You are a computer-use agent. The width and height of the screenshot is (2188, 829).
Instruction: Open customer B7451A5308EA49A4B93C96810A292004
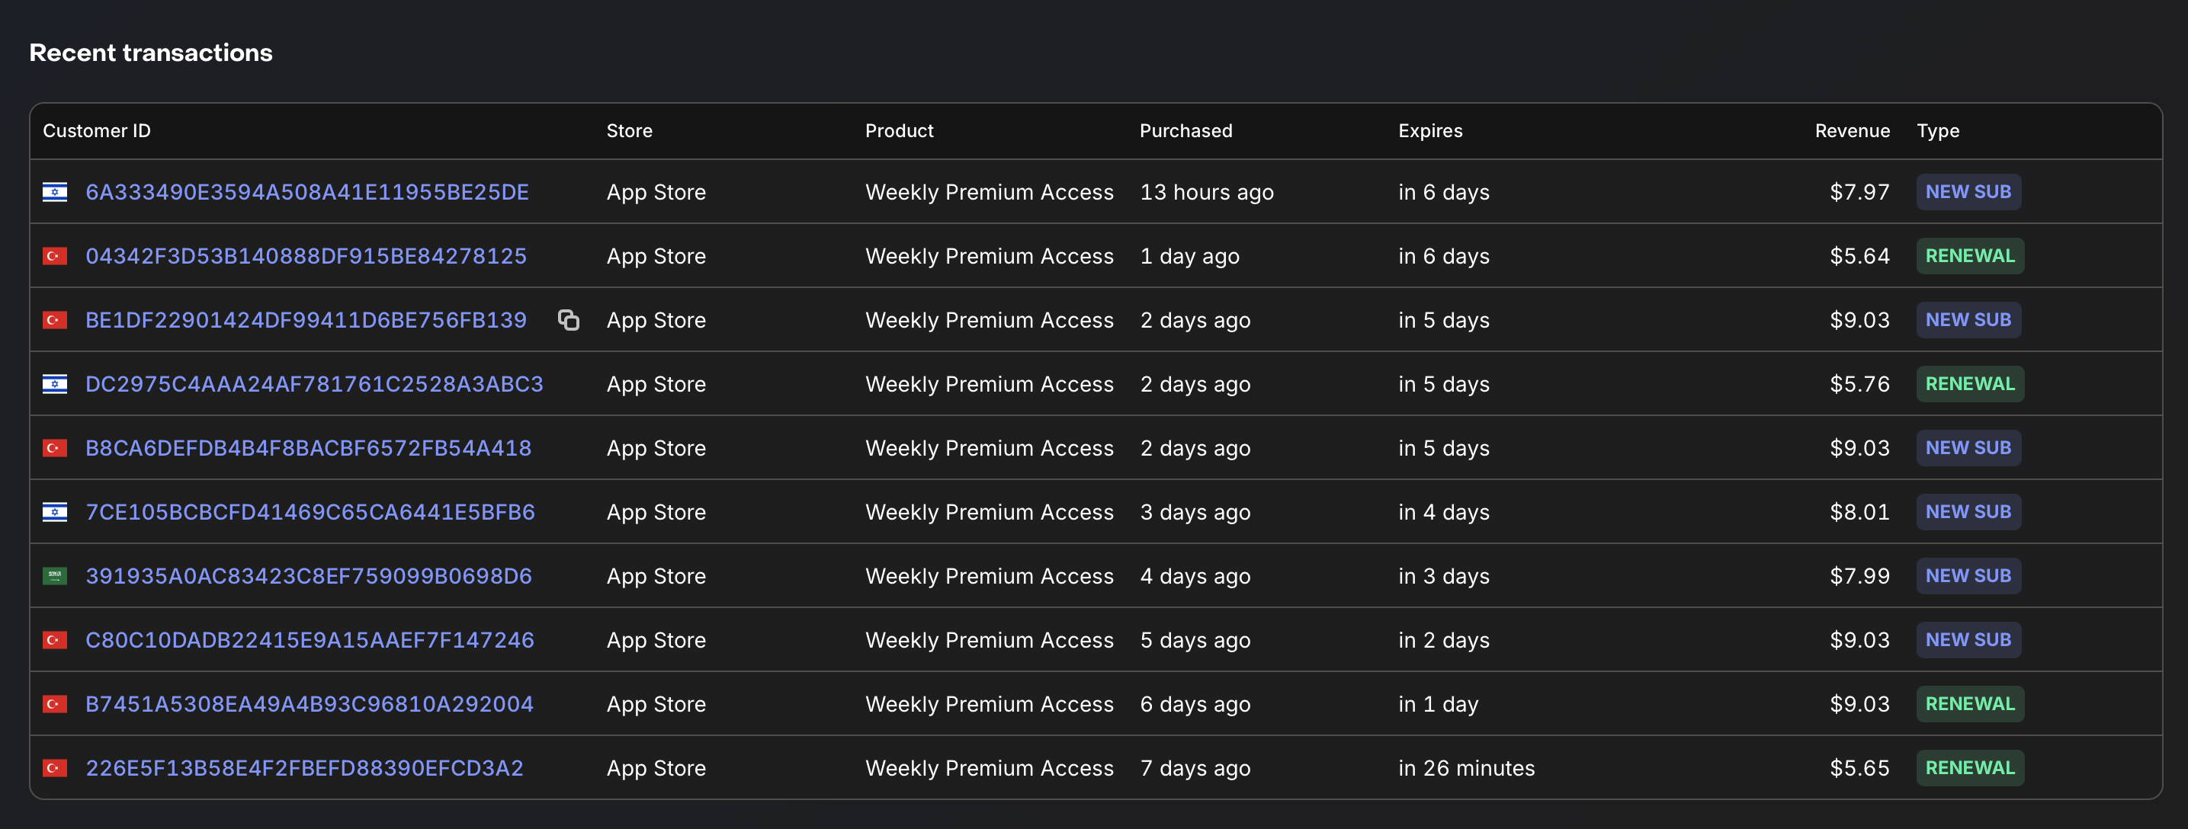click(x=310, y=703)
